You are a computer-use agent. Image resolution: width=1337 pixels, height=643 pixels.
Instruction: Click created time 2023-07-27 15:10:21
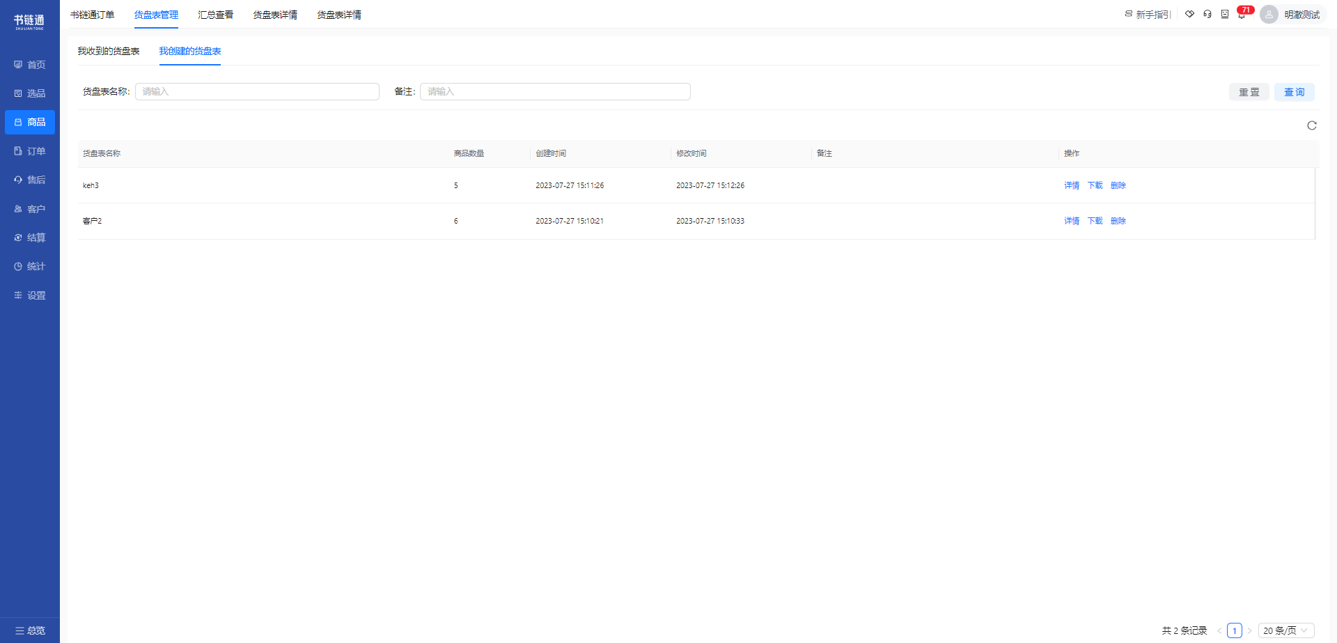[570, 221]
